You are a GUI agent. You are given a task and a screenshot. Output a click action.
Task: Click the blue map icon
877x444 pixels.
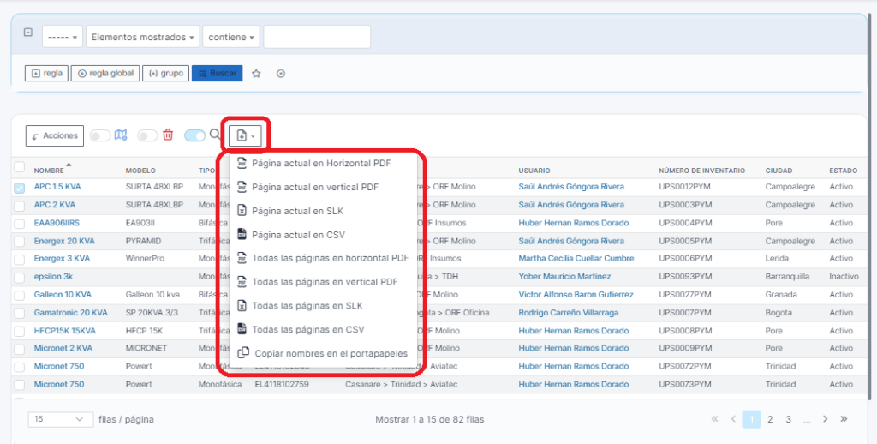coord(121,135)
